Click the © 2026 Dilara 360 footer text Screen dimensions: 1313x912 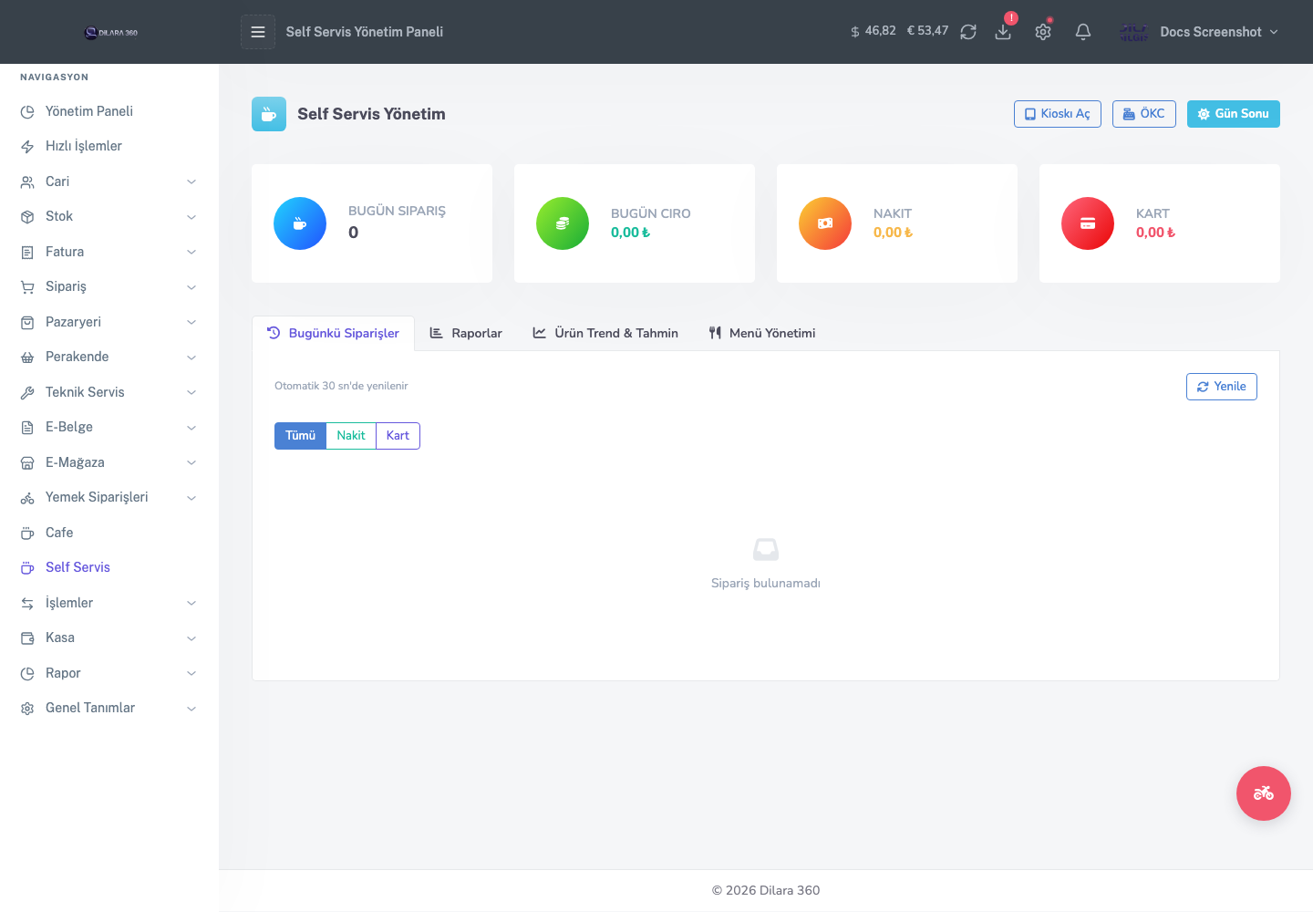click(x=766, y=890)
